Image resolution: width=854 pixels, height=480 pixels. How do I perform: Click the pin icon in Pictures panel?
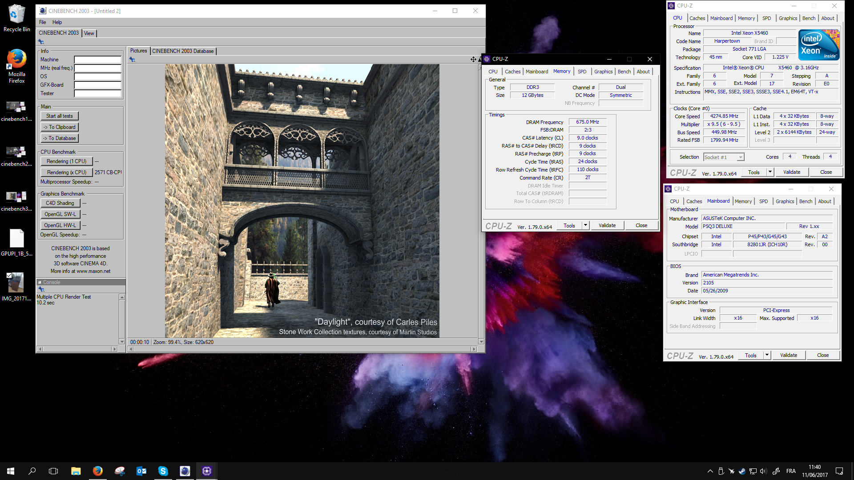(132, 60)
